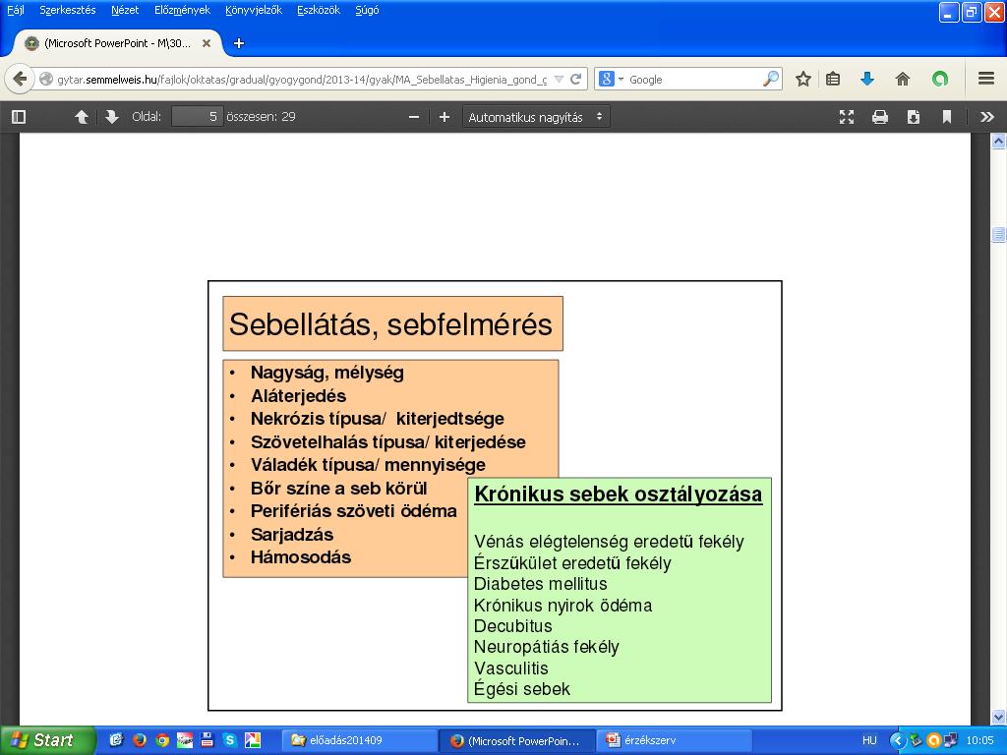Go back to the previous page

tap(20, 79)
